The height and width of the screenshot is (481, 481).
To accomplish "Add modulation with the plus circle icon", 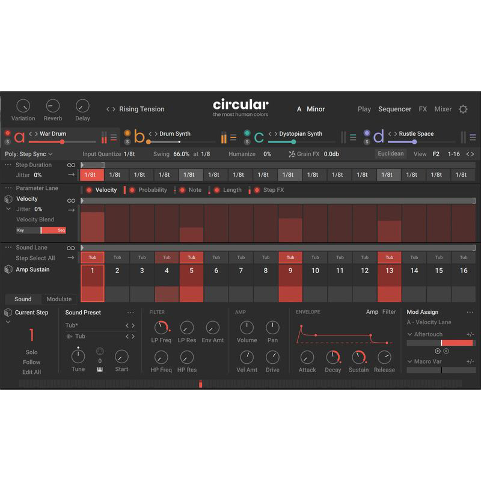I will 438,351.
